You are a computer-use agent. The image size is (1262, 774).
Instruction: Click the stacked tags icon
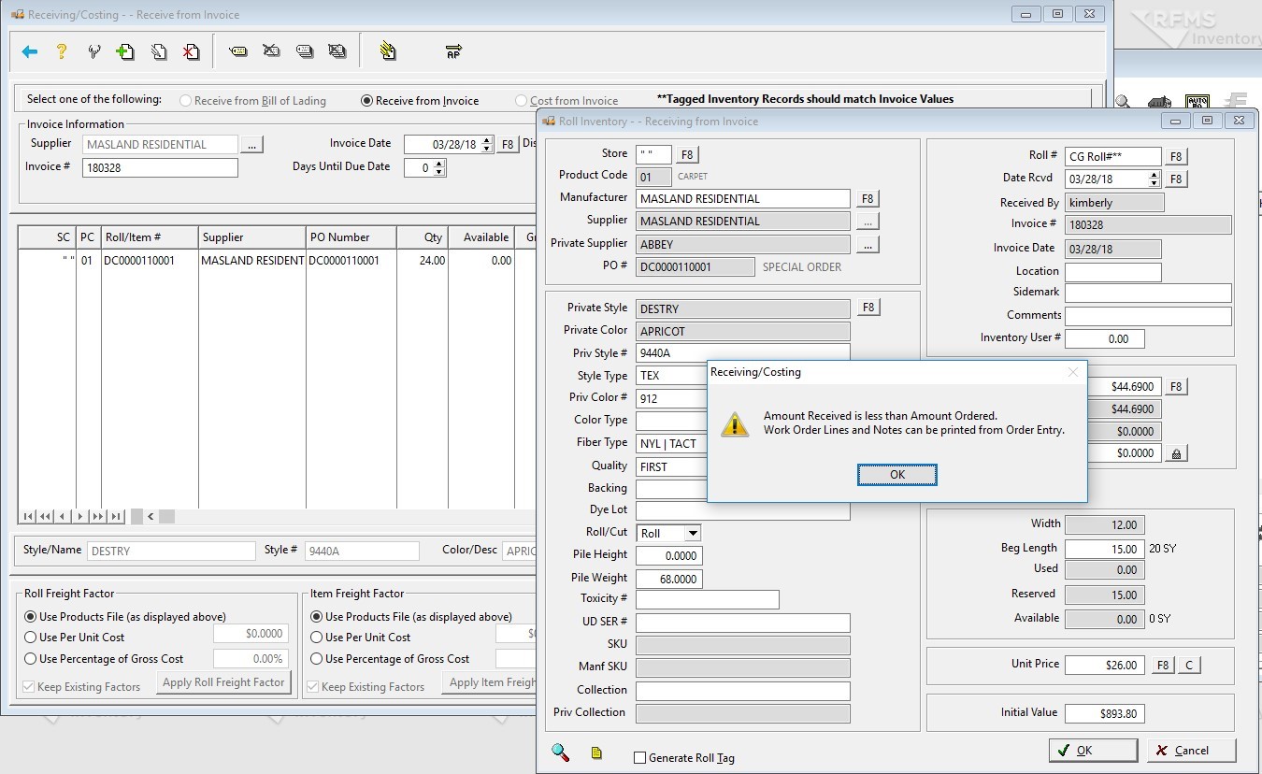305,51
